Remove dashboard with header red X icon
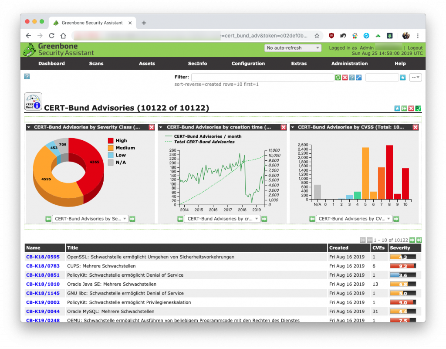 coord(411,108)
